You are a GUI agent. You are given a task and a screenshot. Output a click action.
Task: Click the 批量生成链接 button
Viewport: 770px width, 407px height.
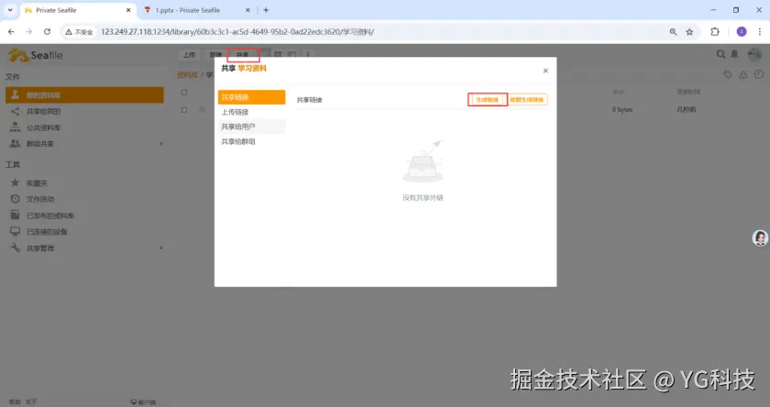tap(527, 100)
